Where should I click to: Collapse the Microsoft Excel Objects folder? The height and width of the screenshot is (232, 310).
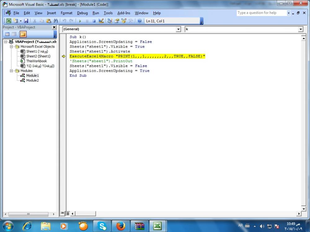pyautogui.click(x=11, y=47)
